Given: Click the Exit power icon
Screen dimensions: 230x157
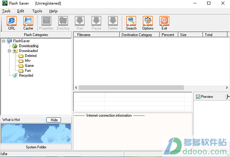Looking at the screenshot, I should pos(164,21).
